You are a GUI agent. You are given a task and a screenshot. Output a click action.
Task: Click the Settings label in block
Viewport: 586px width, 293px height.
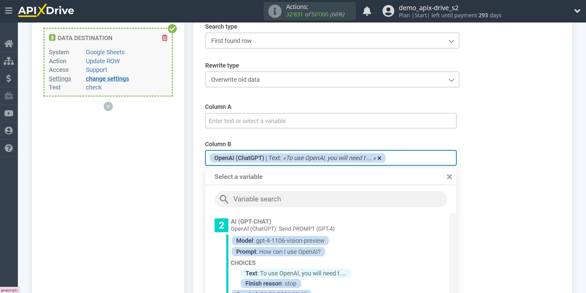pyautogui.click(x=60, y=79)
